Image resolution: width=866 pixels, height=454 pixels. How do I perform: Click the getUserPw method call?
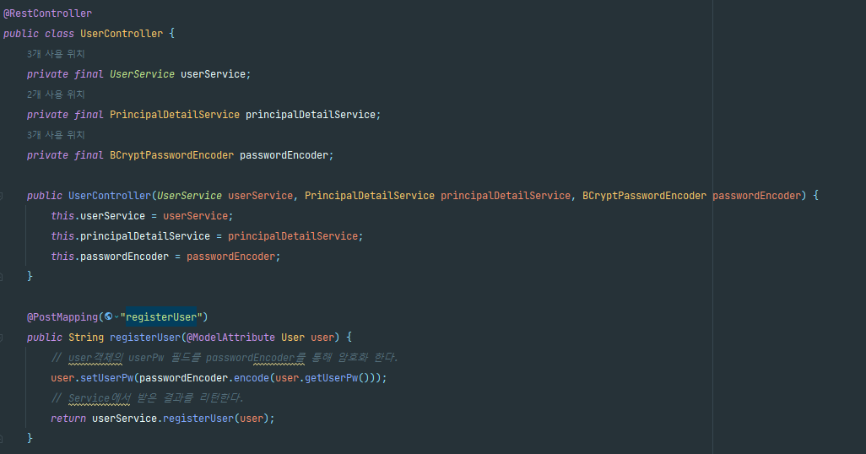pyautogui.click(x=332, y=378)
